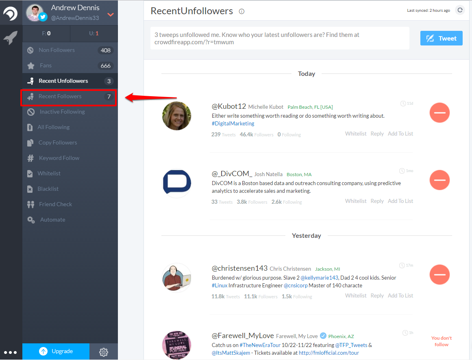Switch to the U:1 tab
This screenshot has width=472, height=360.
[94, 34]
